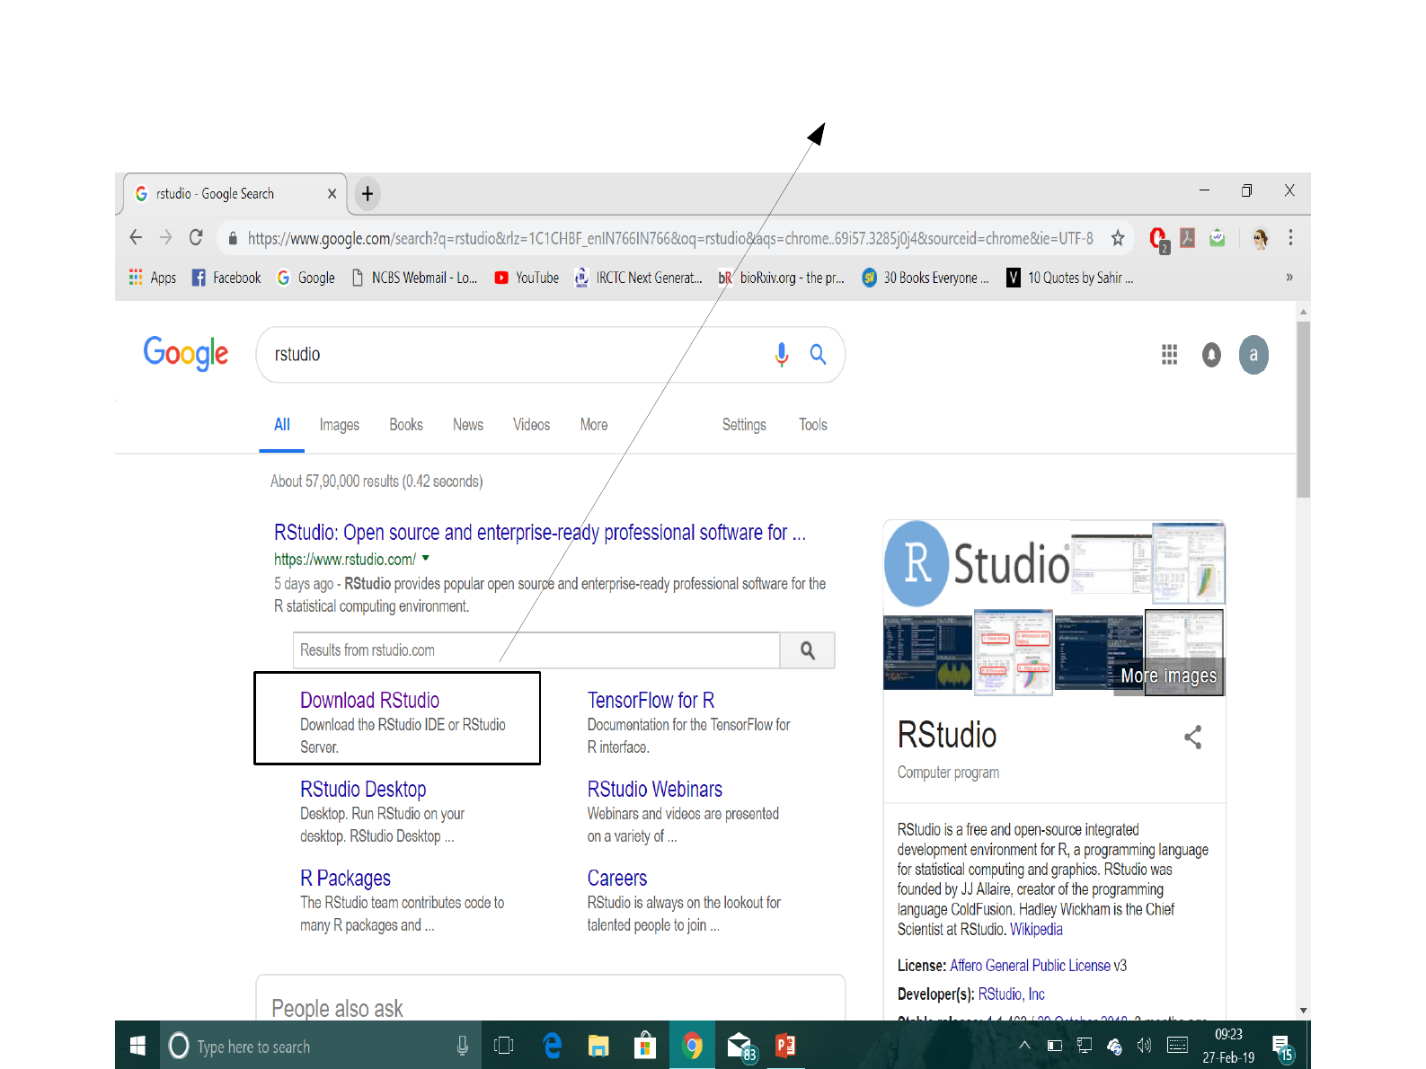Open the Careers sitelink
Image resolution: width=1426 pixels, height=1069 pixels.
click(x=616, y=879)
